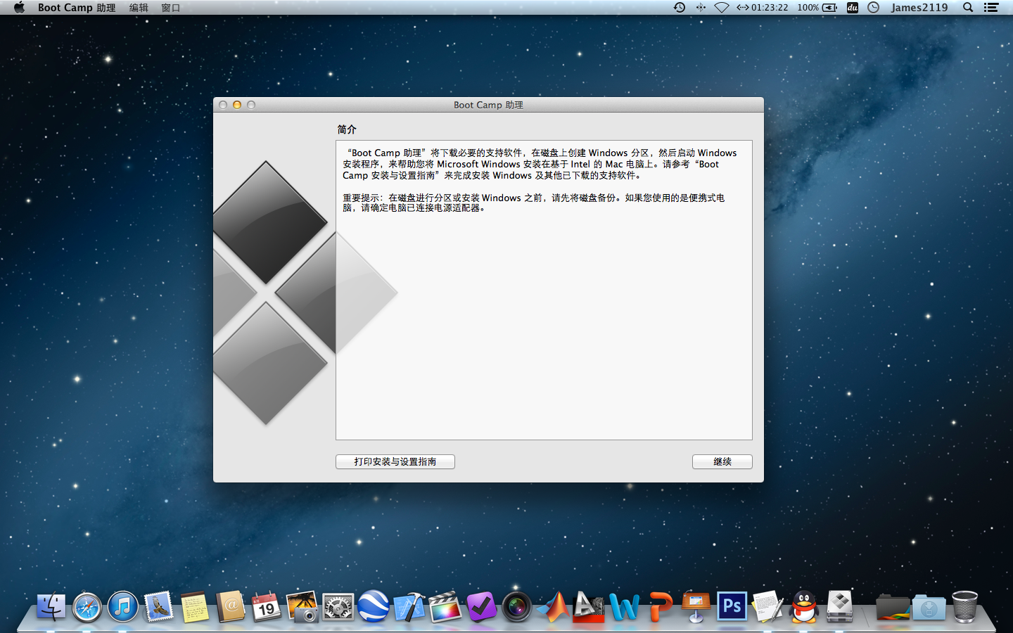Minimize the Boot Camp 助理 window

[237, 105]
